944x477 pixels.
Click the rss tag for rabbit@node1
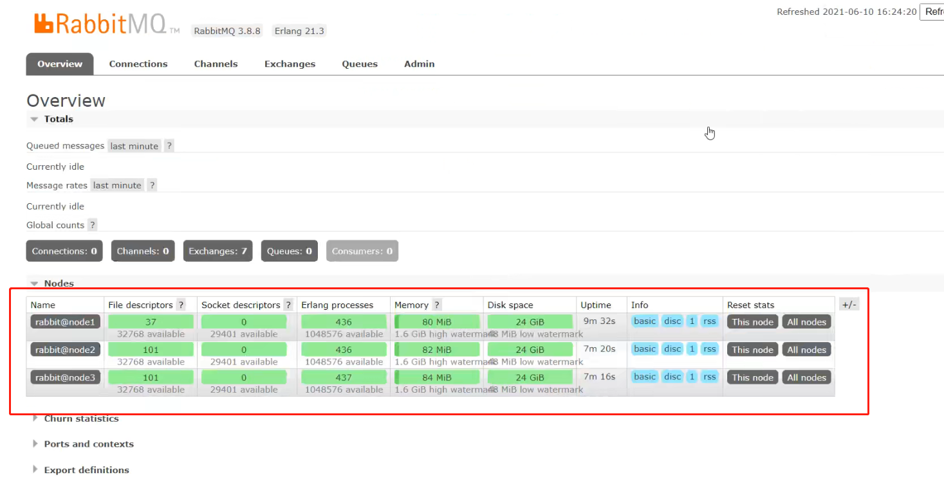point(710,321)
